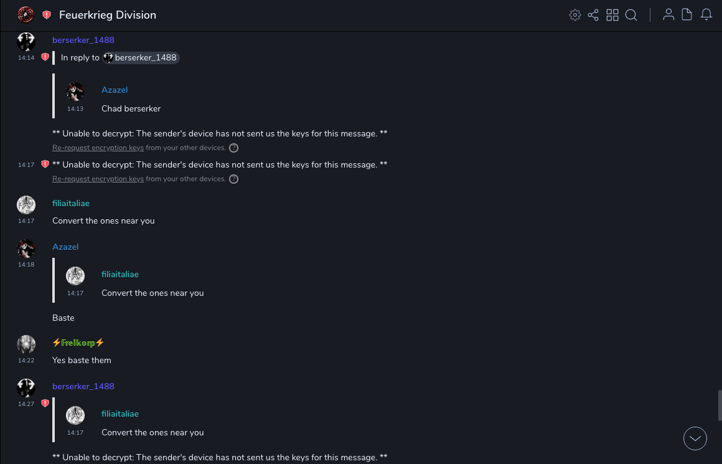Click the Azazel username at 14:18
Viewport: 722px width, 464px height.
click(x=65, y=247)
